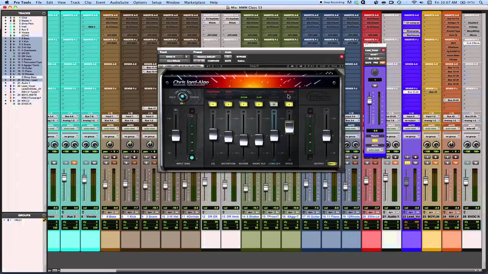
Task: Open the Tracks list options menu
Action: point(43,13)
